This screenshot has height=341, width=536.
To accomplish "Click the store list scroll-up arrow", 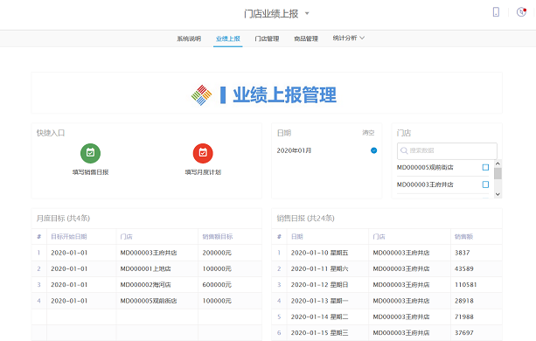I will pos(498,164).
